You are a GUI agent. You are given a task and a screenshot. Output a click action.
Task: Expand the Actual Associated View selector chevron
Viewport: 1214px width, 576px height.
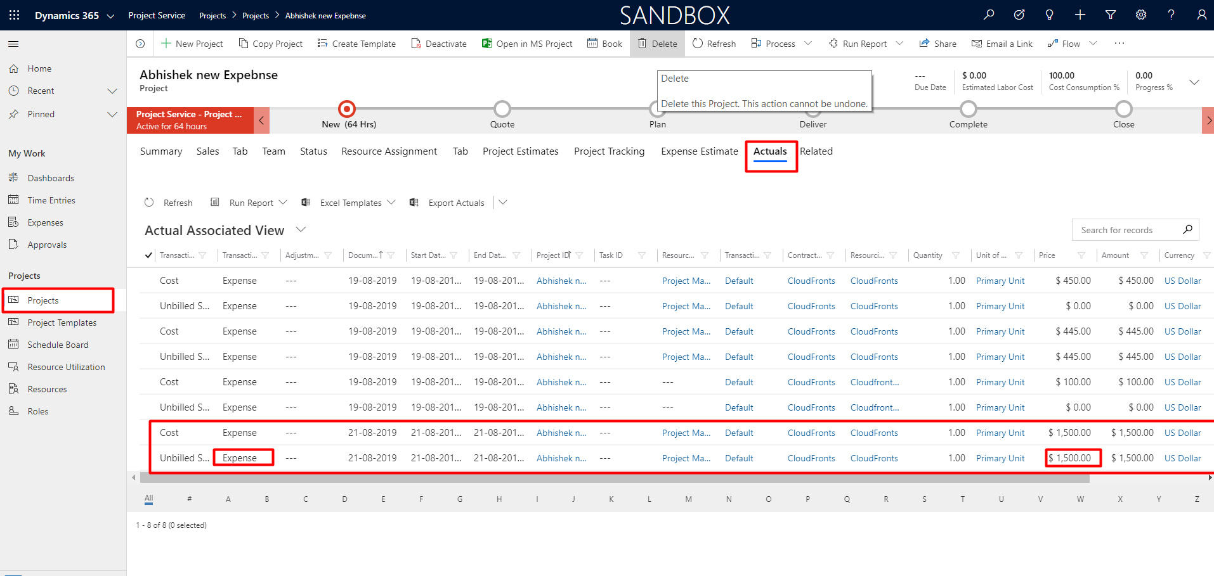tap(301, 229)
